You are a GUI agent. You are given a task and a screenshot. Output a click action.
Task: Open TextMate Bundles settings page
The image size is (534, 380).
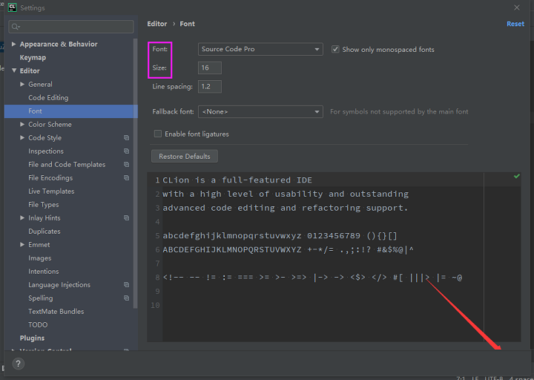[x=56, y=312]
